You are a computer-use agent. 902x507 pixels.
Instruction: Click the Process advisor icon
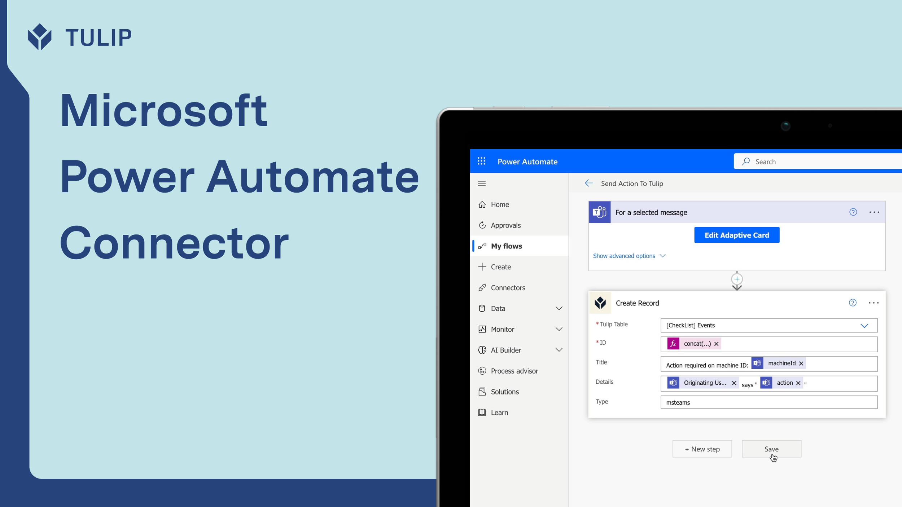482,371
